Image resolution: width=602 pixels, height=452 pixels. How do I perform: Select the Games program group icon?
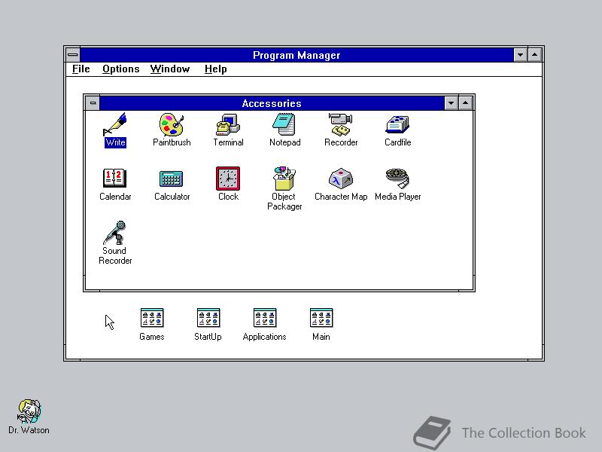(152, 318)
